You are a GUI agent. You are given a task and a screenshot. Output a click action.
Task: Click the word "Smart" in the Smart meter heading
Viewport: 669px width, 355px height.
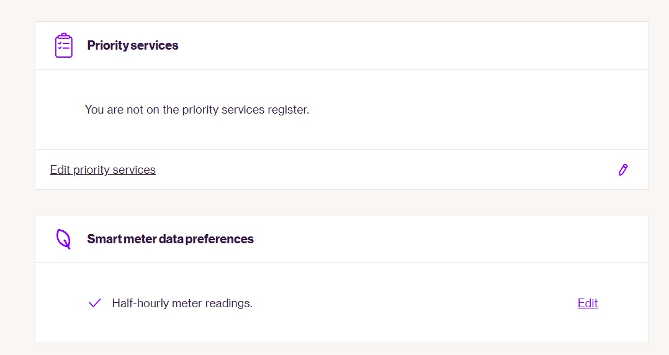(x=102, y=239)
